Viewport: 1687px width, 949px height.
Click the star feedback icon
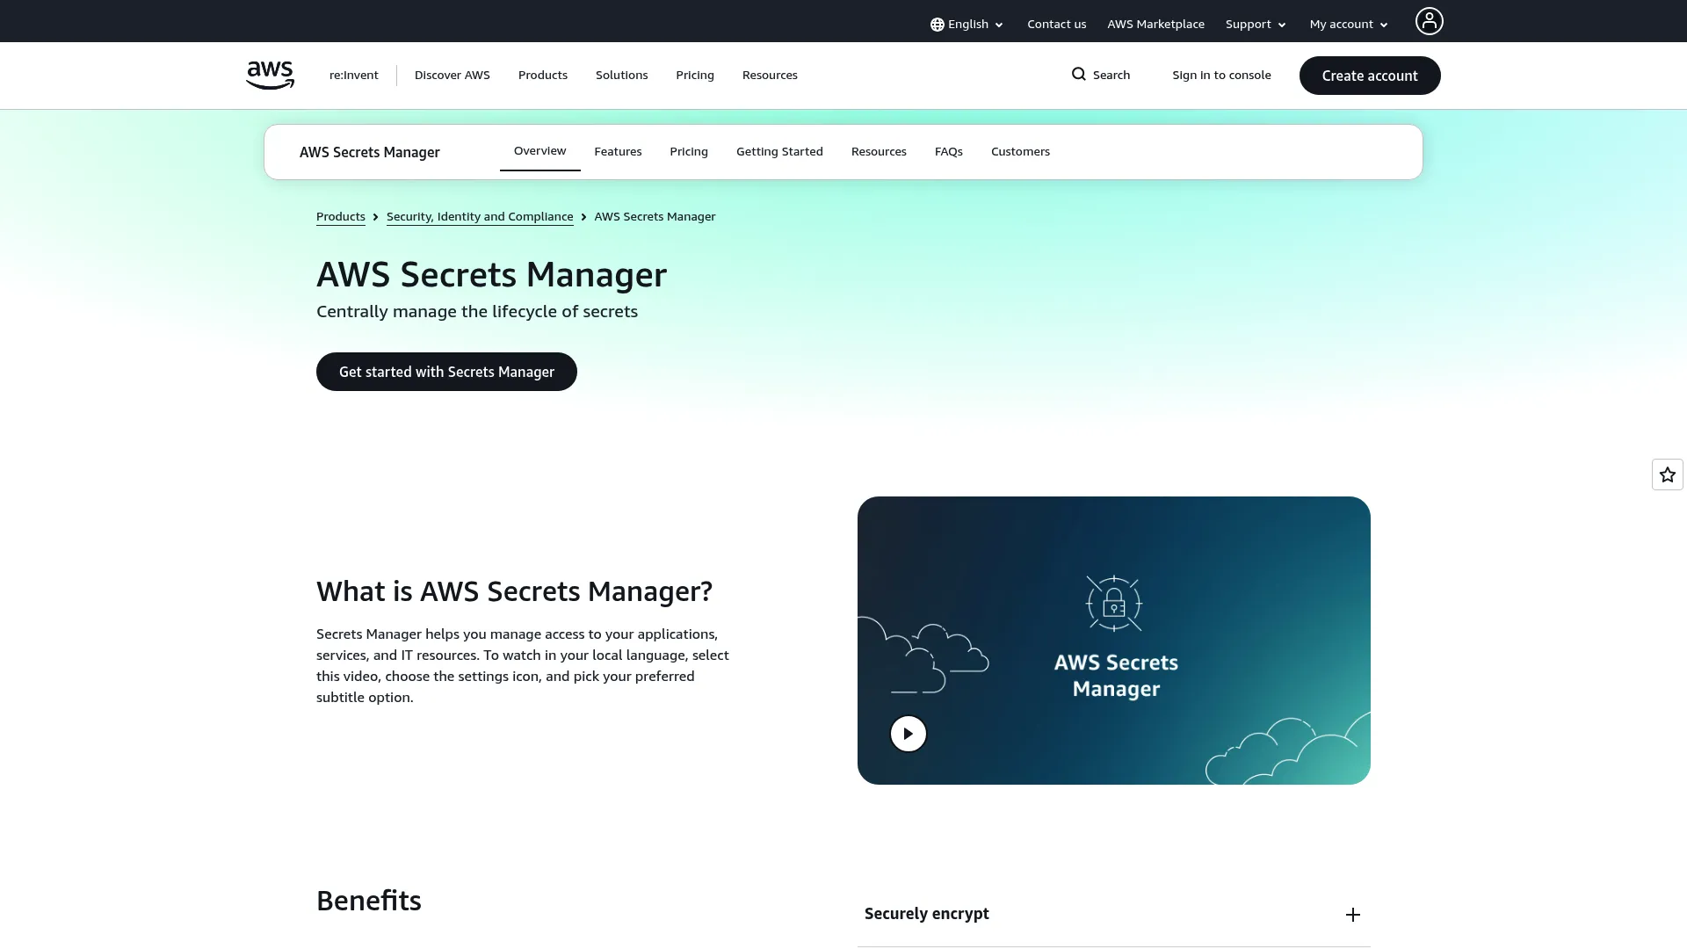[x=1667, y=474]
